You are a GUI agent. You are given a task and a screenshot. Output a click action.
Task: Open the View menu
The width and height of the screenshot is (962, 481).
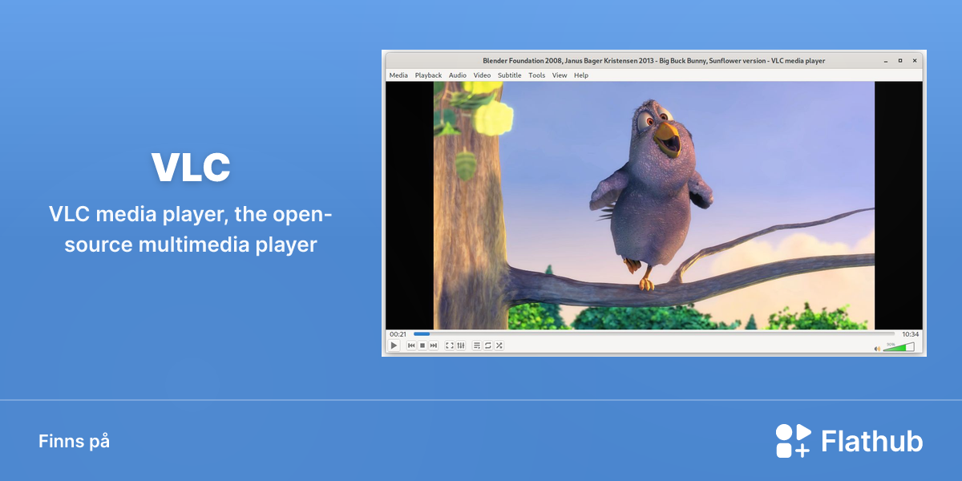point(560,75)
